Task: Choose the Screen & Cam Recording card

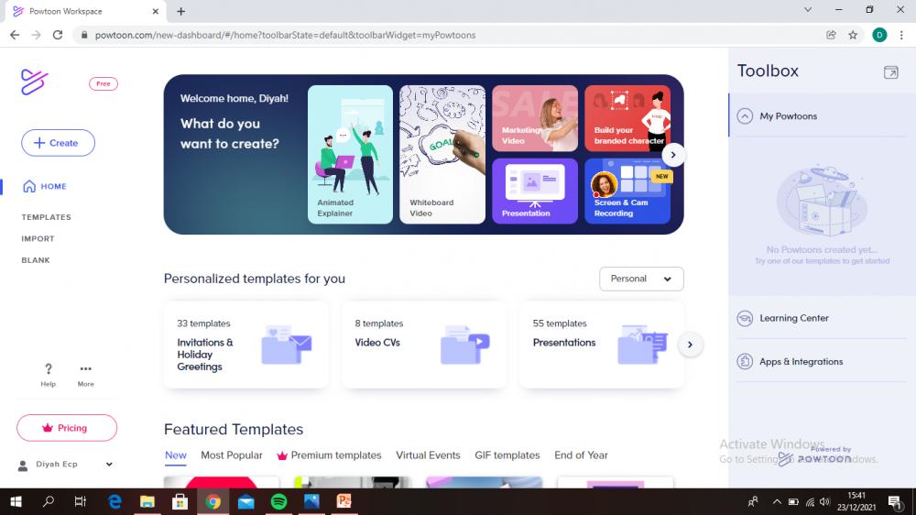Action: (627, 192)
